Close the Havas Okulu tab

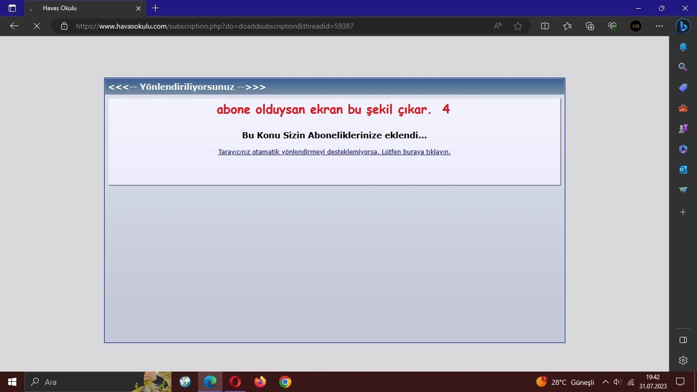point(138,8)
